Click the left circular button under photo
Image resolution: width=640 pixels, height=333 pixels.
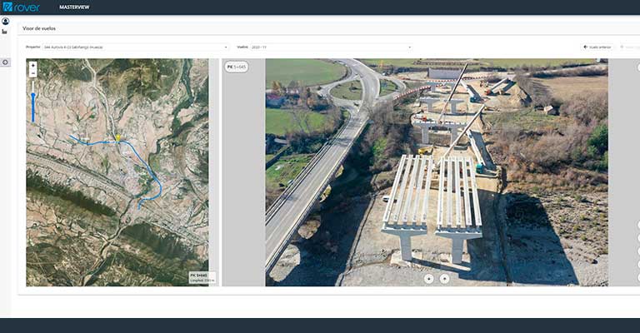click(428, 279)
